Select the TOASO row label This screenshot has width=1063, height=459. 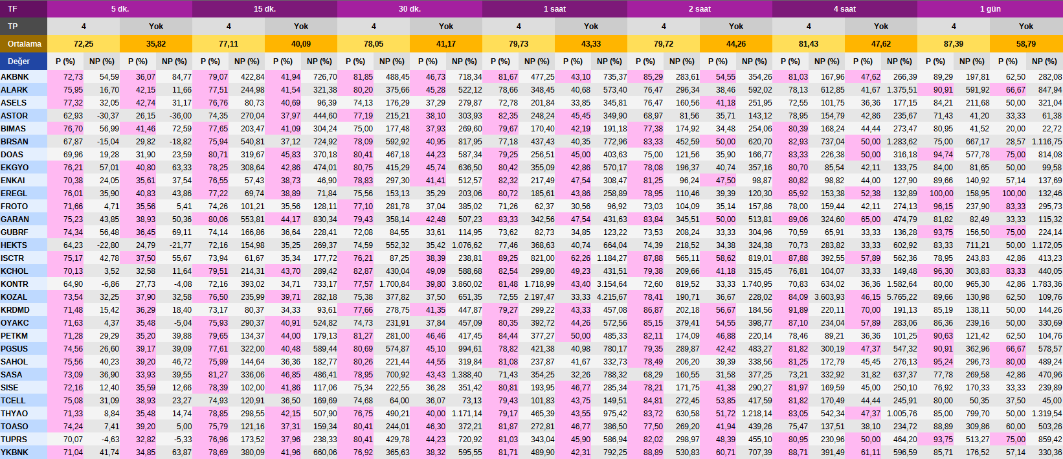tap(23, 427)
